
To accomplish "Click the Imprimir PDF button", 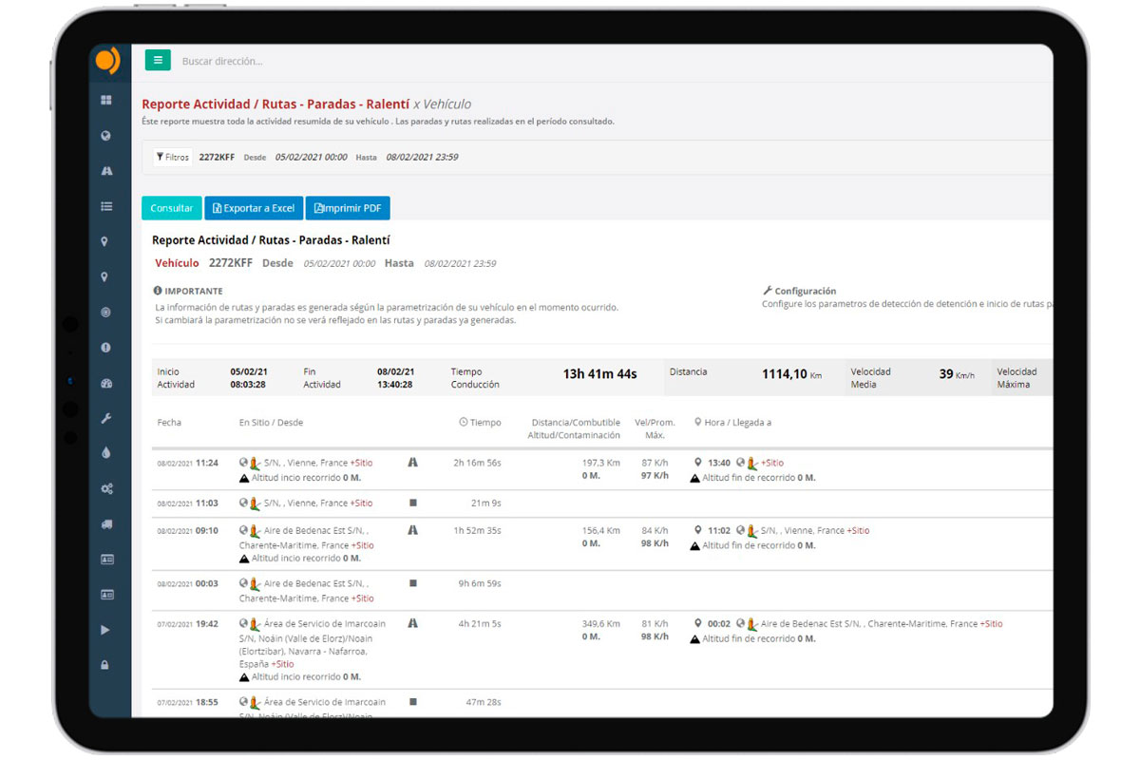I will point(348,208).
